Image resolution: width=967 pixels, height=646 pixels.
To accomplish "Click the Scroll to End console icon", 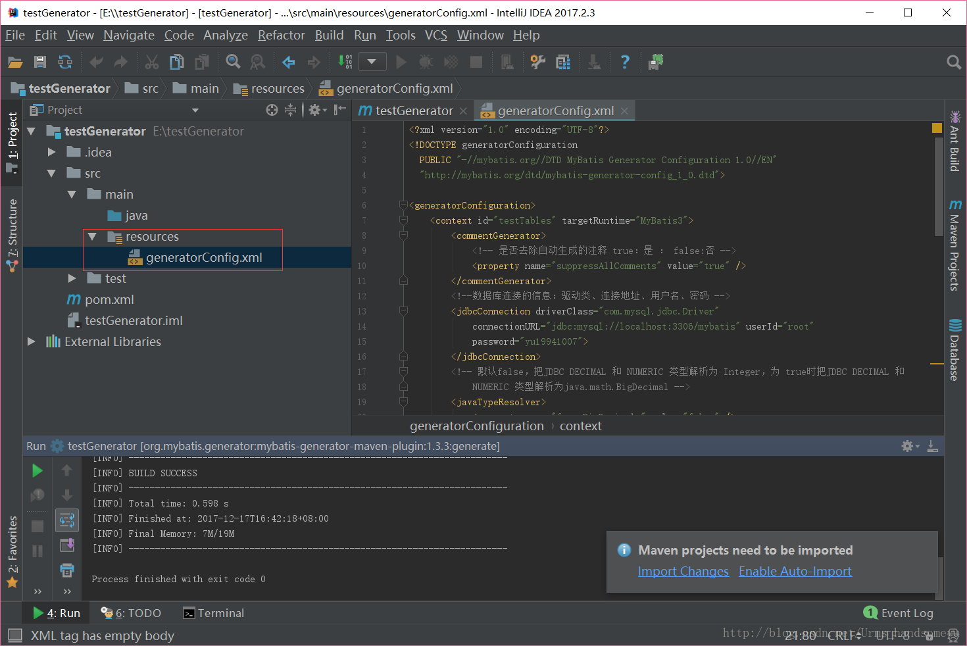I will [x=66, y=545].
